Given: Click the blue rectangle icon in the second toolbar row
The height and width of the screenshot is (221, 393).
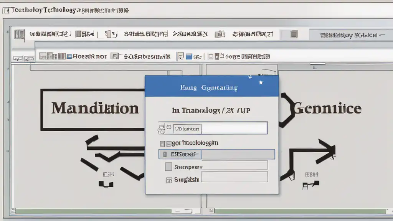Looking at the screenshot, I should coord(189,56).
